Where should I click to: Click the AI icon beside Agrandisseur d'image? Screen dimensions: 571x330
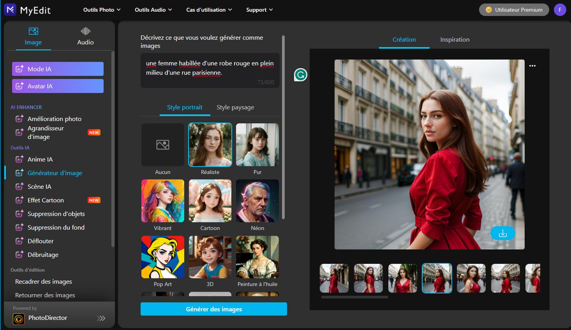pos(20,132)
